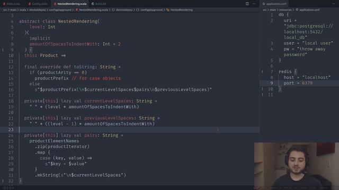Click 'src' breadcrumb in the application.conf pane
Screen dimensions: 339x190
click(265, 10)
